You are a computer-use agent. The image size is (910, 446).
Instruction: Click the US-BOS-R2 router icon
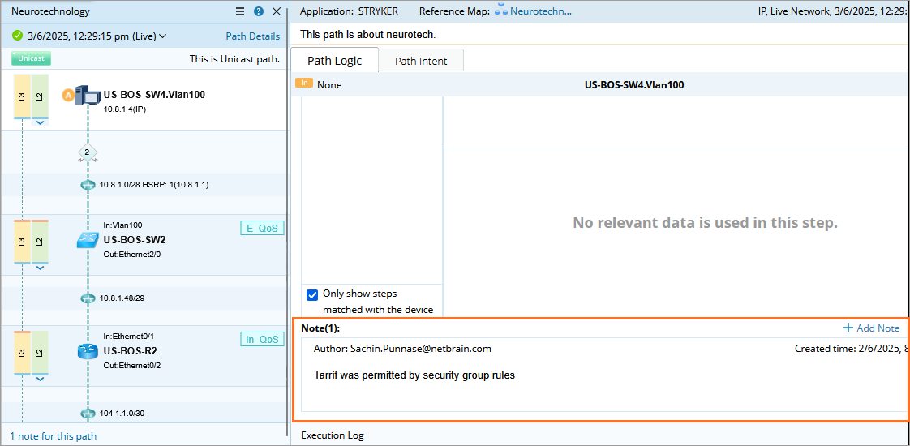(87, 351)
